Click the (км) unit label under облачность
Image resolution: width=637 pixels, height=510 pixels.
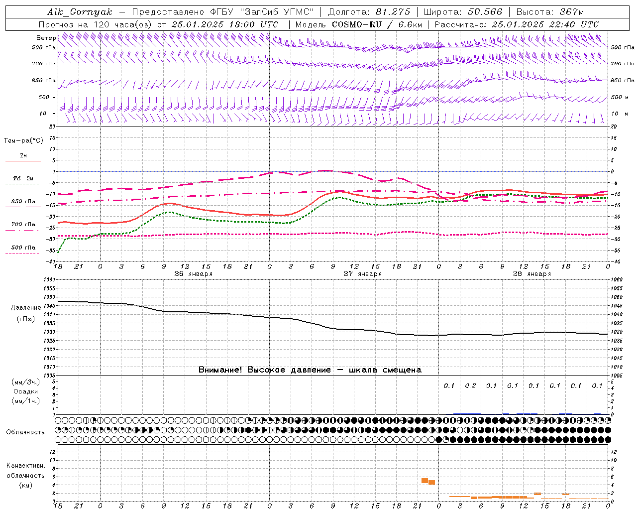tap(26, 485)
